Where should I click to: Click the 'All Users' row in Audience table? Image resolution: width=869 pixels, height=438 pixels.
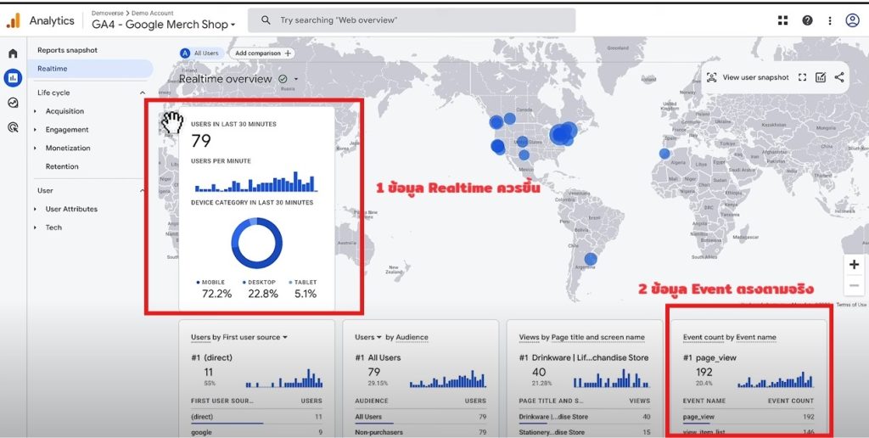[x=421, y=417]
